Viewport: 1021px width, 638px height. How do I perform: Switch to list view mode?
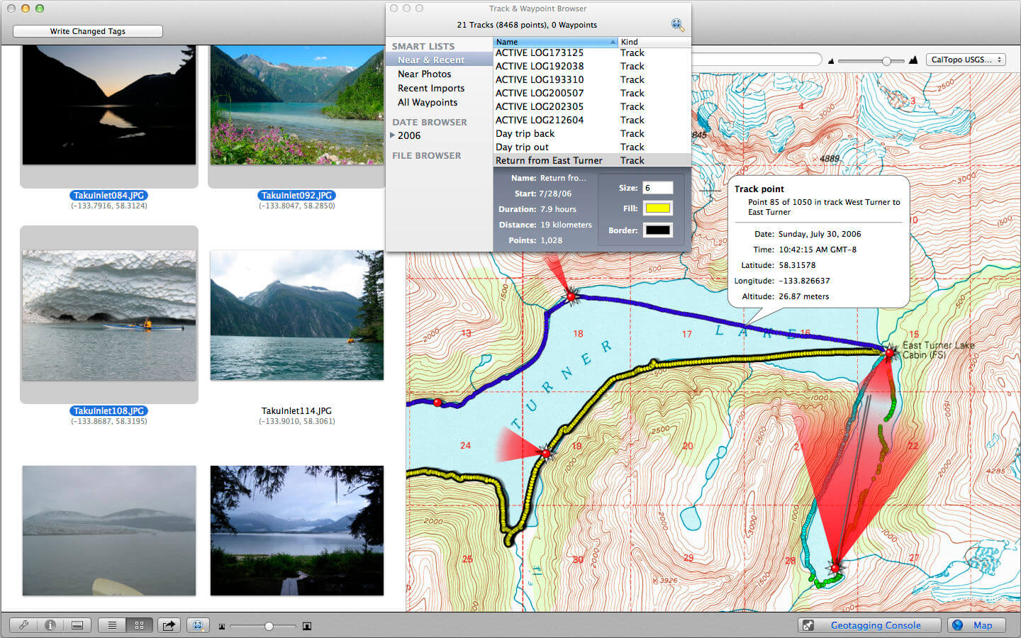point(112,625)
